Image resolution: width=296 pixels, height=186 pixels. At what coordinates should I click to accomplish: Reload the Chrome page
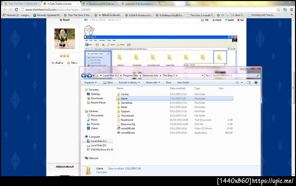16,10
